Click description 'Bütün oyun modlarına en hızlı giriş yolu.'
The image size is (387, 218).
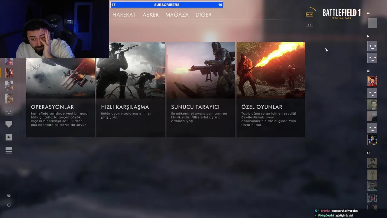coord(126,115)
